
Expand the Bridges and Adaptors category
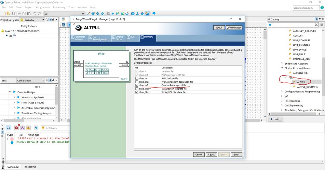282,64
